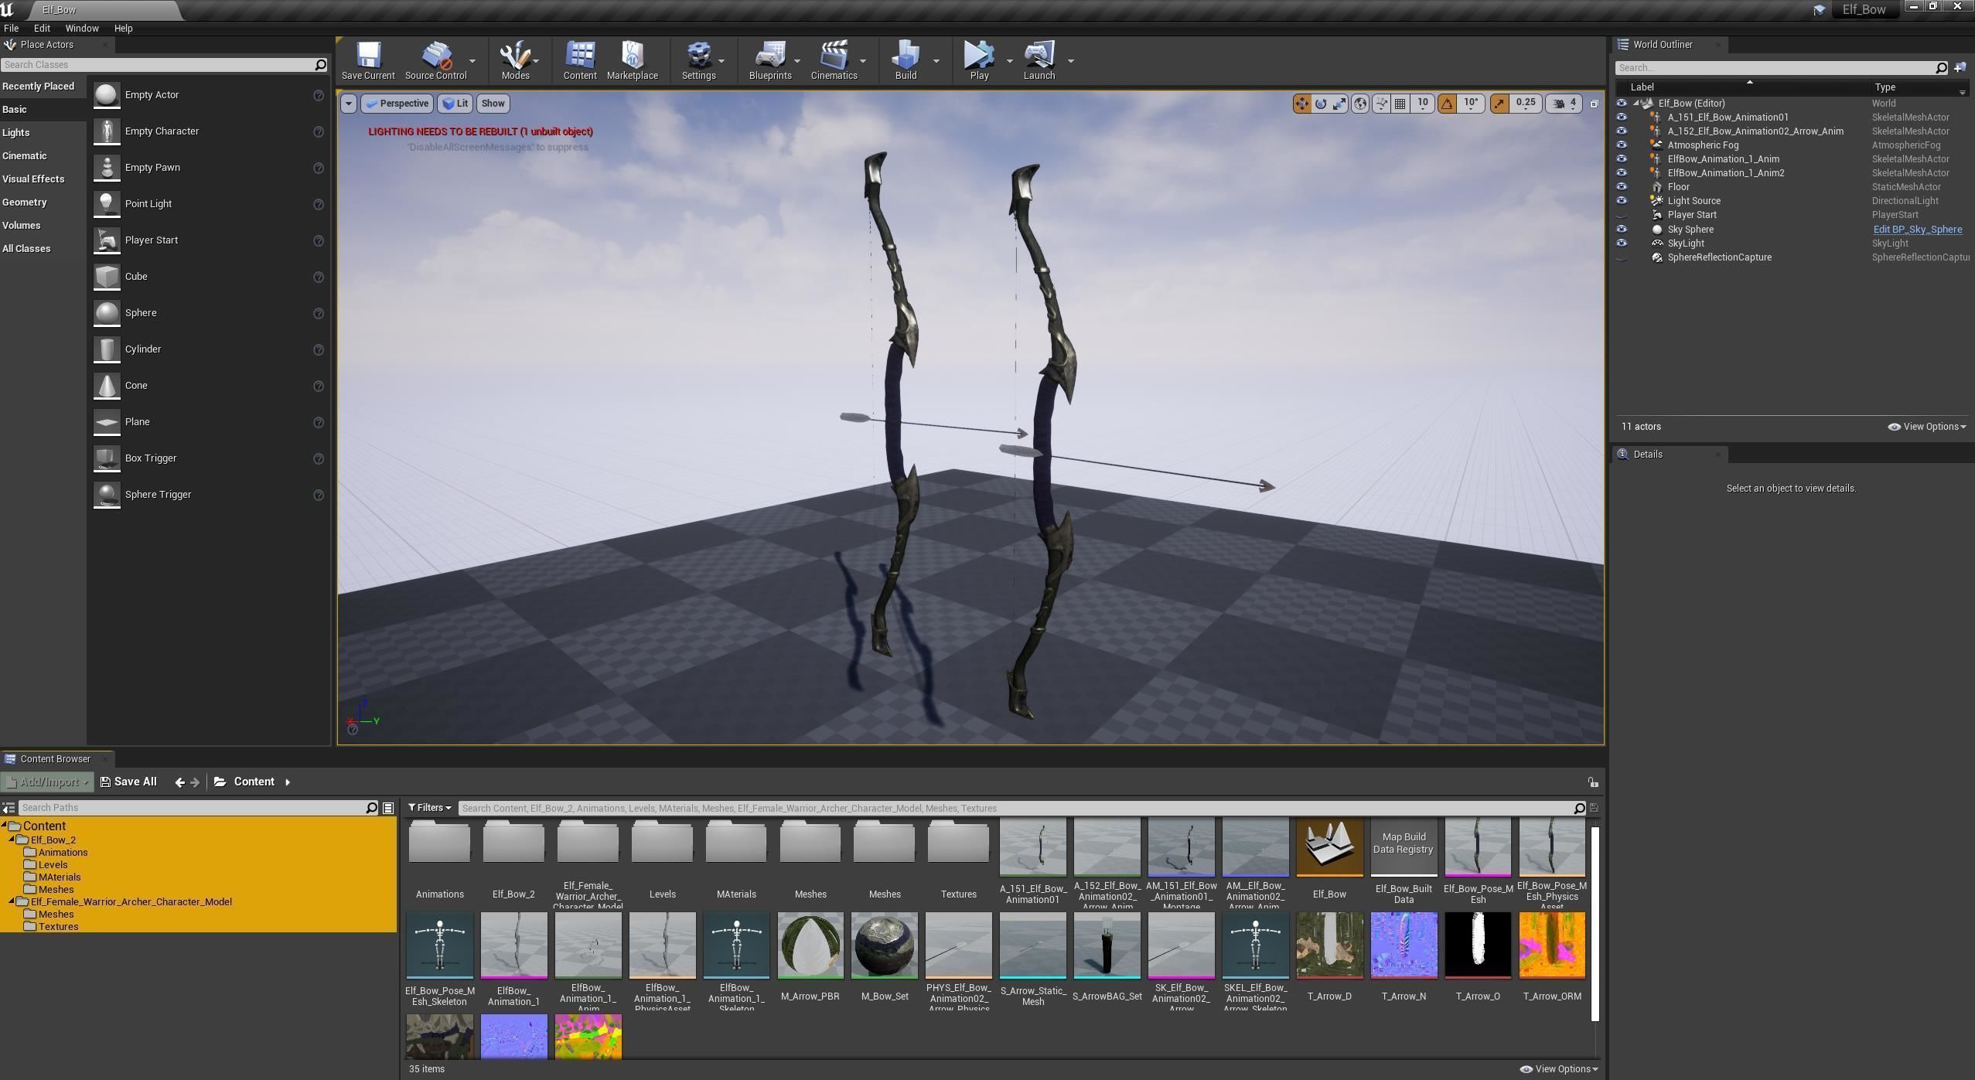This screenshot has height=1080, width=1975.
Task: Click the Content Browser vertical scrollbar
Action: 1595,923
